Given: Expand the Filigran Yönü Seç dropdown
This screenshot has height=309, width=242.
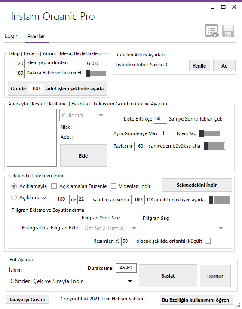Looking at the screenshot, I should 111,228.
